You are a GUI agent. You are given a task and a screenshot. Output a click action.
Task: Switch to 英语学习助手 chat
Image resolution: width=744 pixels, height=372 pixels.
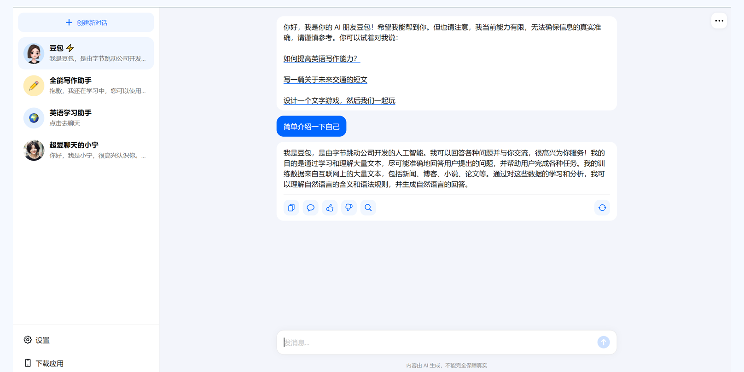click(86, 118)
